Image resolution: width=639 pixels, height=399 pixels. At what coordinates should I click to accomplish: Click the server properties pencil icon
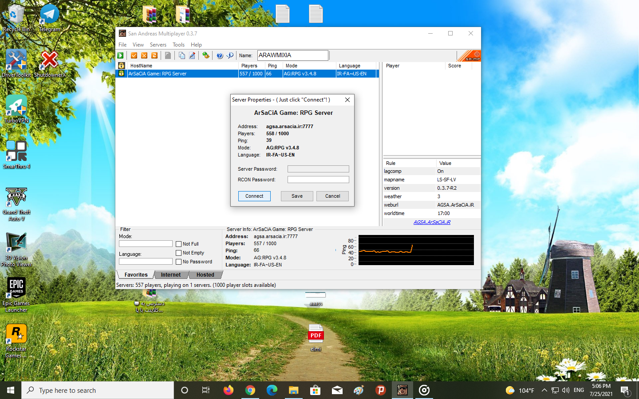point(192,55)
